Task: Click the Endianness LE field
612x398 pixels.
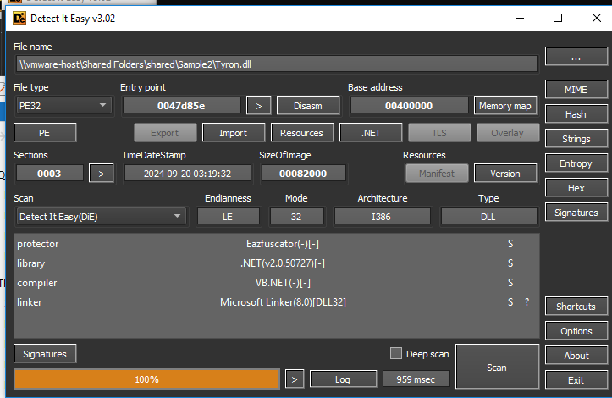Action: pos(228,217)
